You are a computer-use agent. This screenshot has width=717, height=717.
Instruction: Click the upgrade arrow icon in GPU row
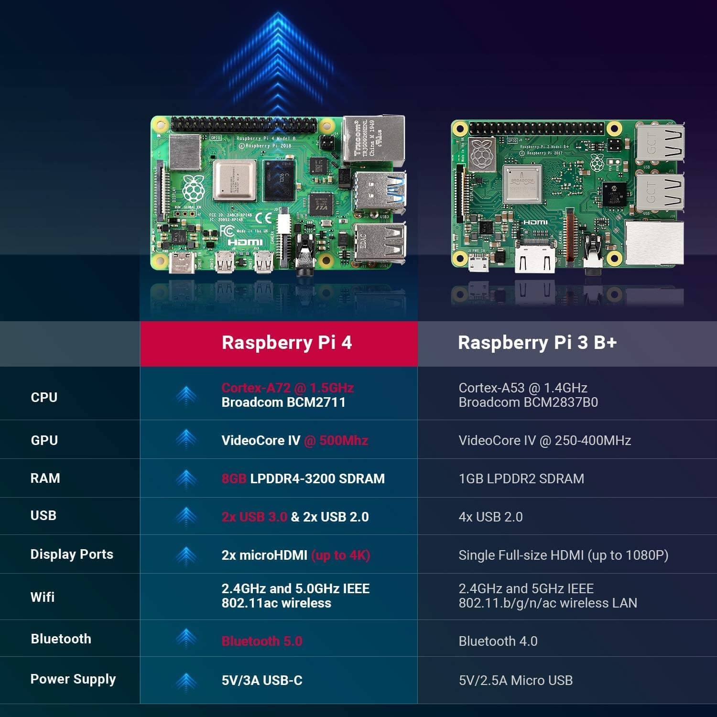tap(186, 439)
